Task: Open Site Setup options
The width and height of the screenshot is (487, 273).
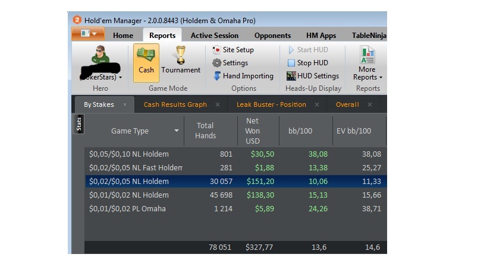Action: click(233, 50)
